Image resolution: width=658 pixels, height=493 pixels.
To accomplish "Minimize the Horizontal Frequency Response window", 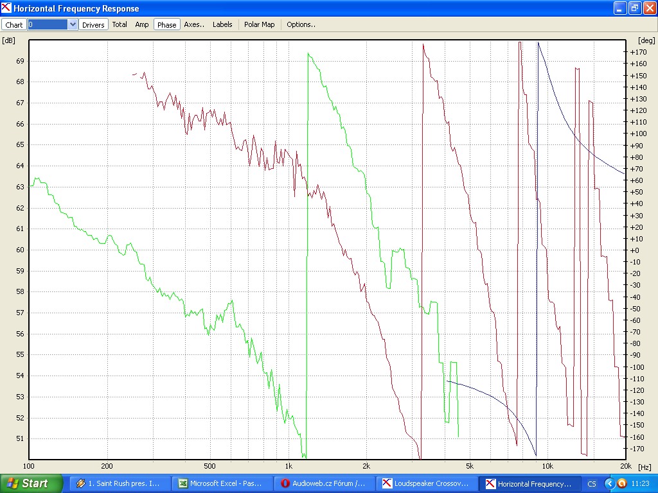I will point(620,8).
